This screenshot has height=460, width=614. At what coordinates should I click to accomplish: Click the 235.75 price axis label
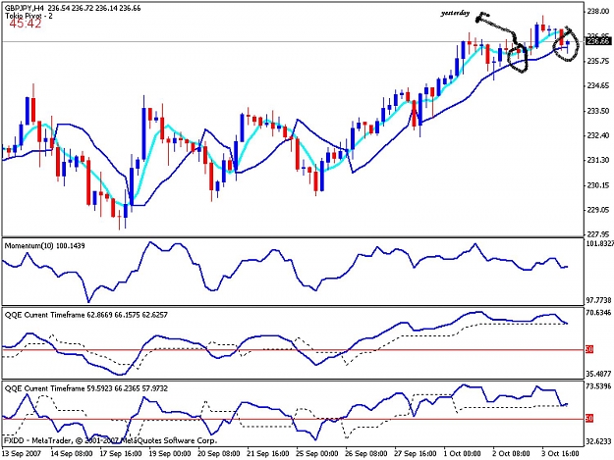coord(598,61)
